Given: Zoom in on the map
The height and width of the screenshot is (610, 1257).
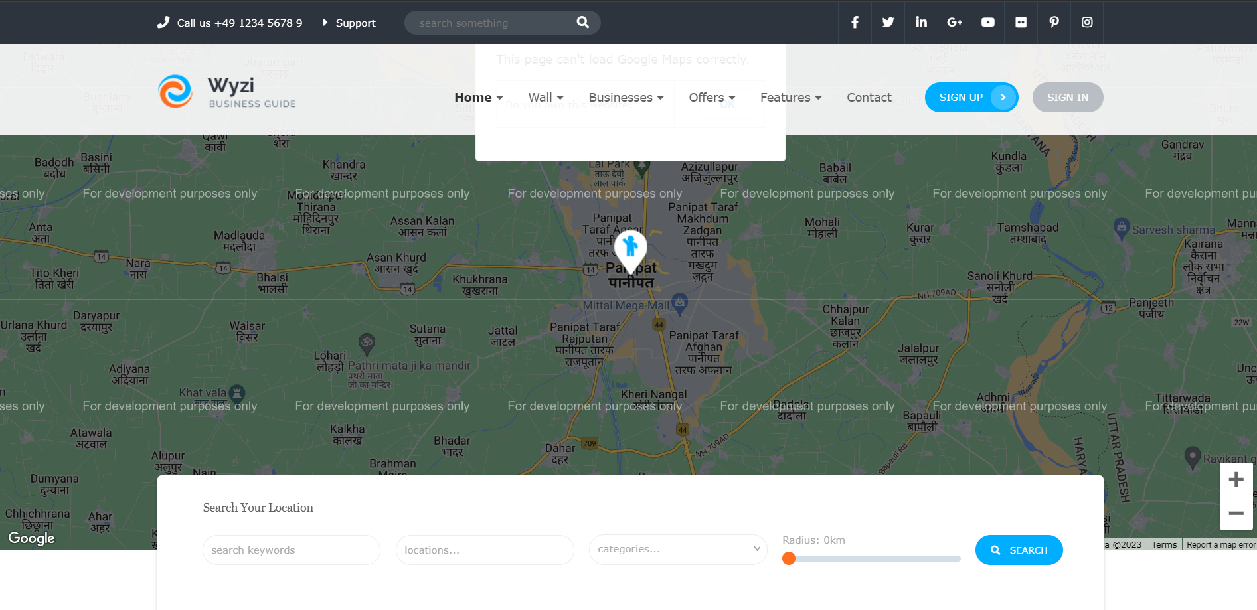Looking at the screenshot, I should point(1236,480).
